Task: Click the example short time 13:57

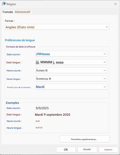Action: (38, 121)
